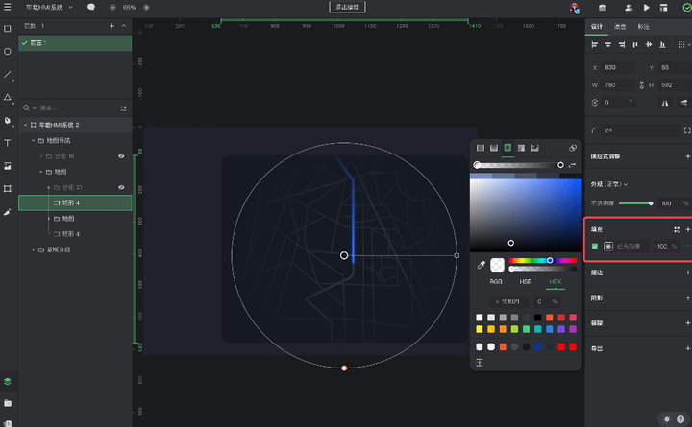Open the green layers panel icon
This screenshot has height=427, width=692.
tap(8, 382)
